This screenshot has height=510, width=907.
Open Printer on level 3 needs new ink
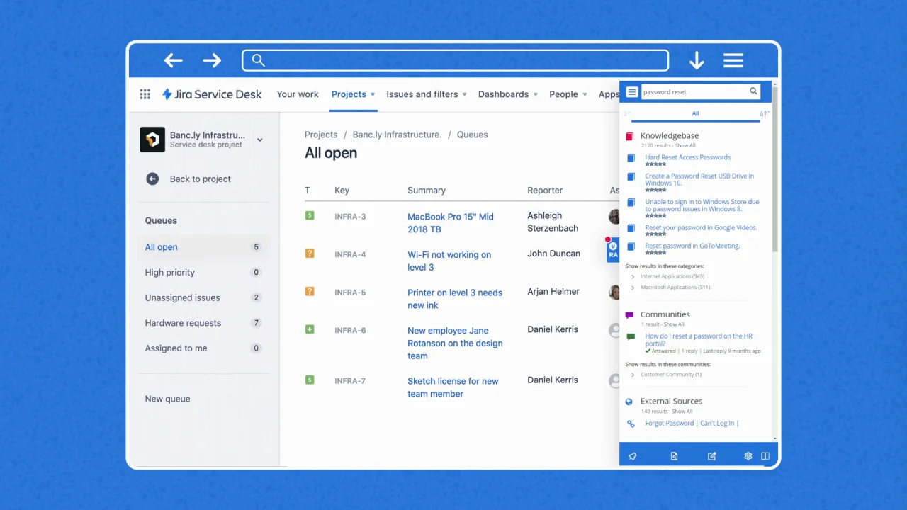click(x=455, y=299)
